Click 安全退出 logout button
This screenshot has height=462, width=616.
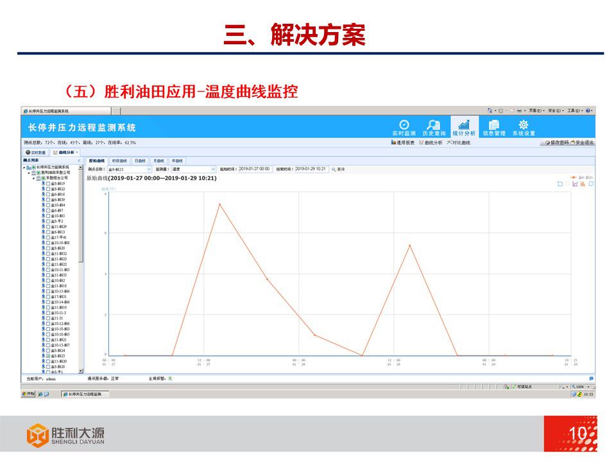tap(582, 142)
